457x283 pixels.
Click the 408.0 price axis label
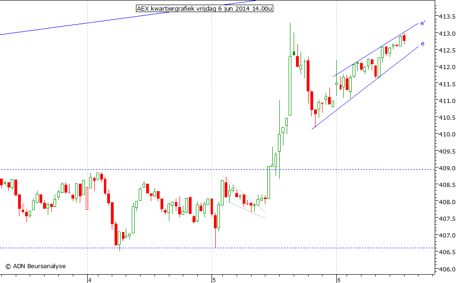pyautogui.click(x=447, y=202)
